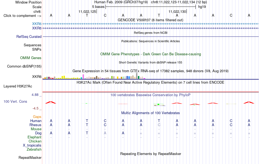
Task: Click 'Multiz Alignments of 100 Vertebrates' title
Action: (x=150, y=113)
